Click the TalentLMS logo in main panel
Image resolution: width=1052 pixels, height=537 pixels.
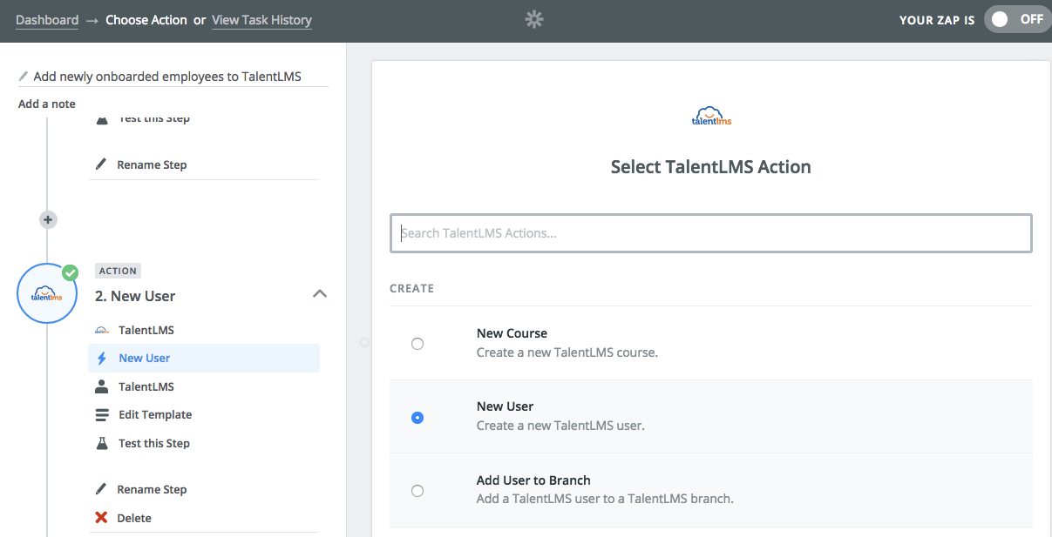[711, 116]
